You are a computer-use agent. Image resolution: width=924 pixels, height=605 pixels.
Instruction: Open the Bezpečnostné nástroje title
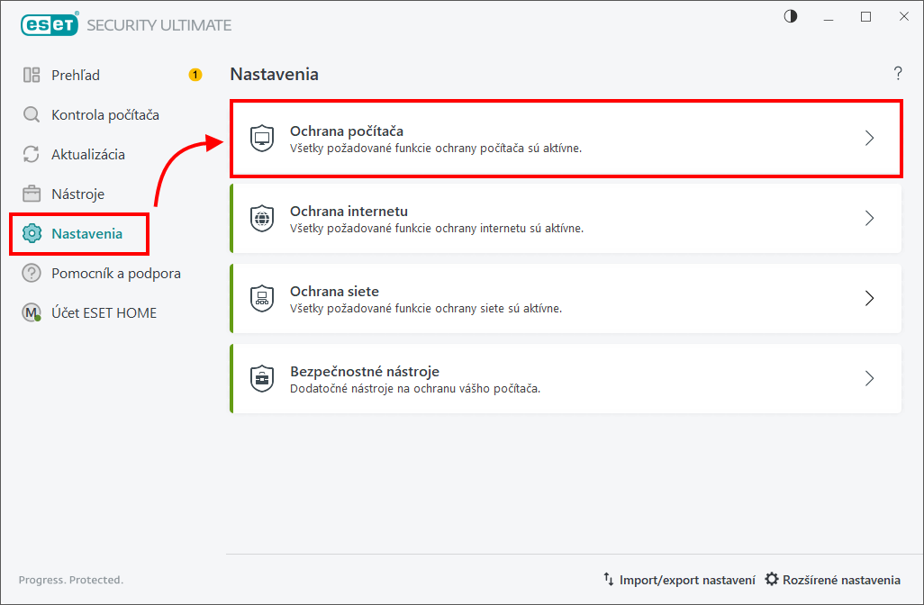365,372
